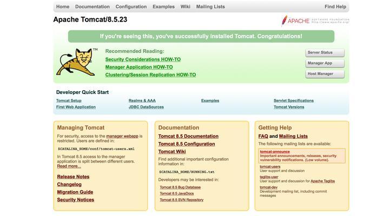383x216 pixels.
Task: Click the green congratulations banner text
Action: (201, 36)
